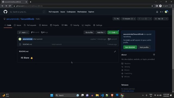The image size is (174, 98).
Task: Switch to the Settings tab
Action: 98,25
